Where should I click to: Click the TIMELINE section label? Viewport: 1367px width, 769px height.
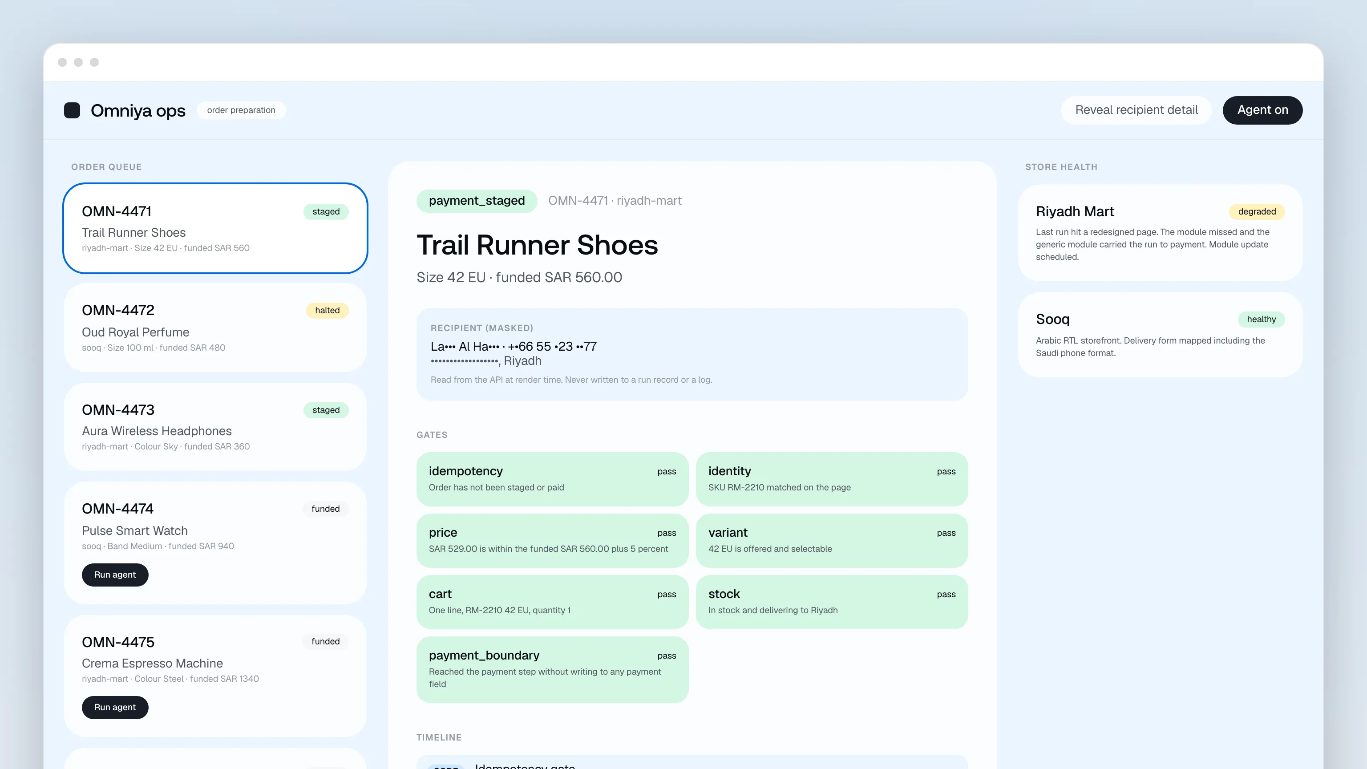pyautogui.click(x=439, y=738)
